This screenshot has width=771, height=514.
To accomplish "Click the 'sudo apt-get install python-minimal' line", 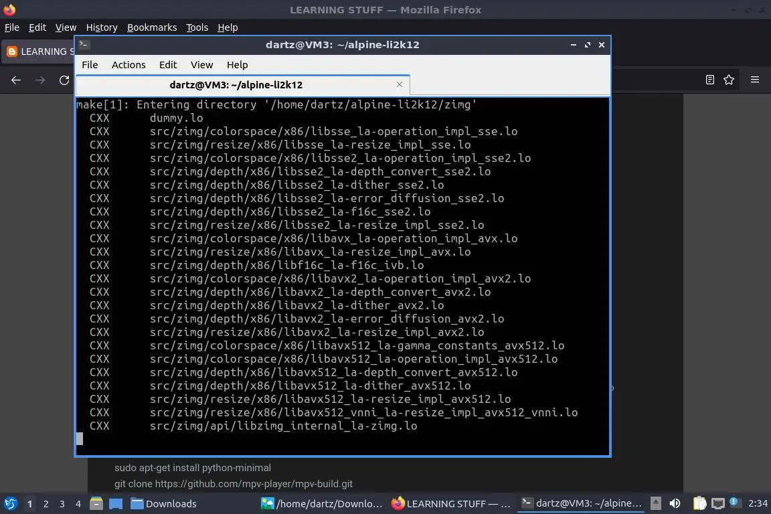I will (193, 468).
